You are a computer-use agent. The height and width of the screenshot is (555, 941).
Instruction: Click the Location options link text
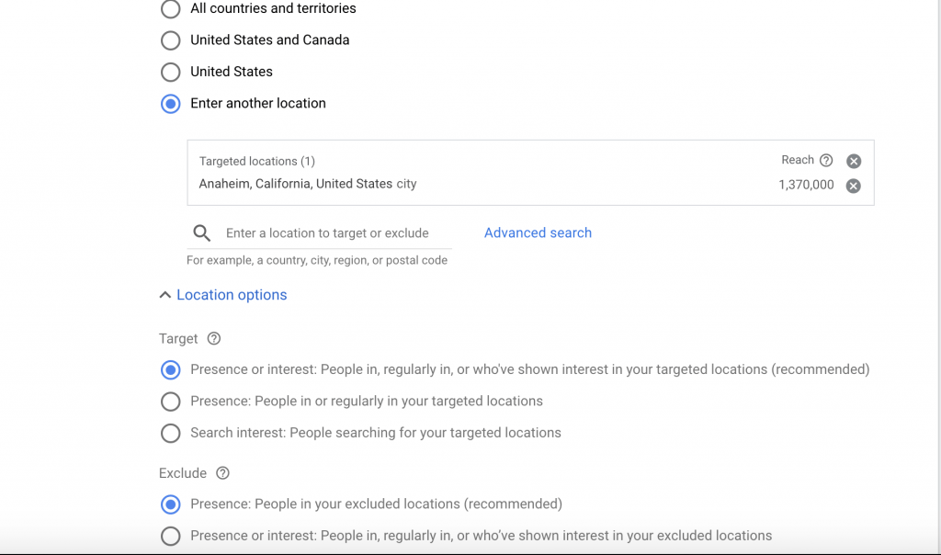232,295
